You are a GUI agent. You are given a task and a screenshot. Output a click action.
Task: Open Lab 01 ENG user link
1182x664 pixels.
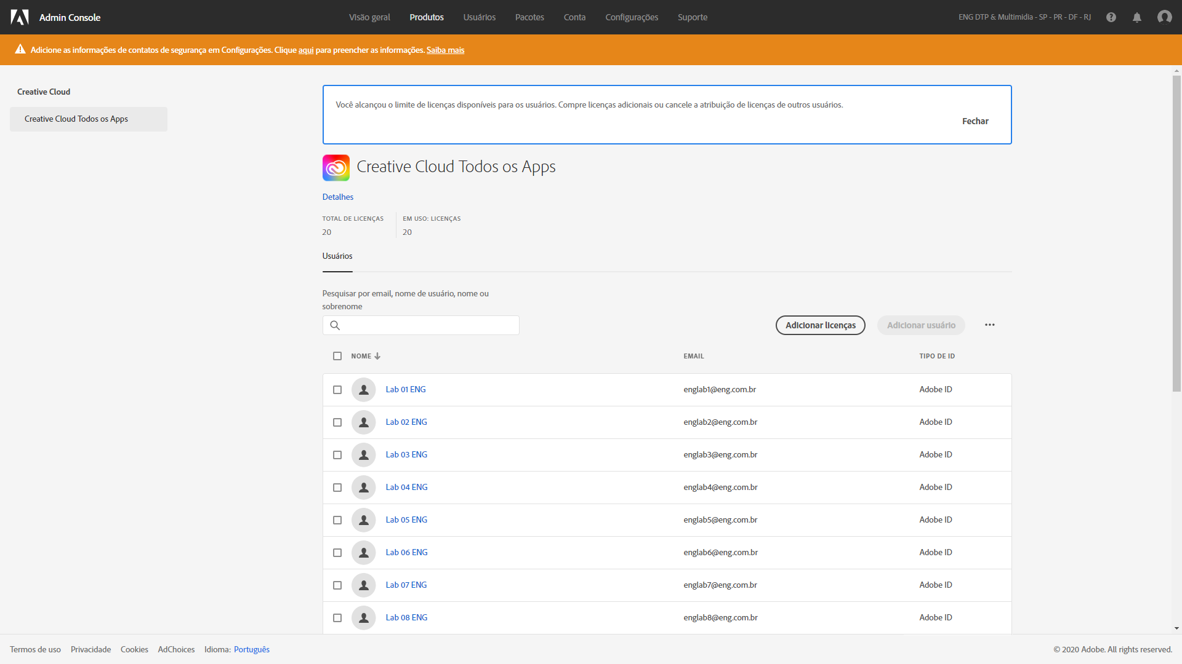click(406, 389)
